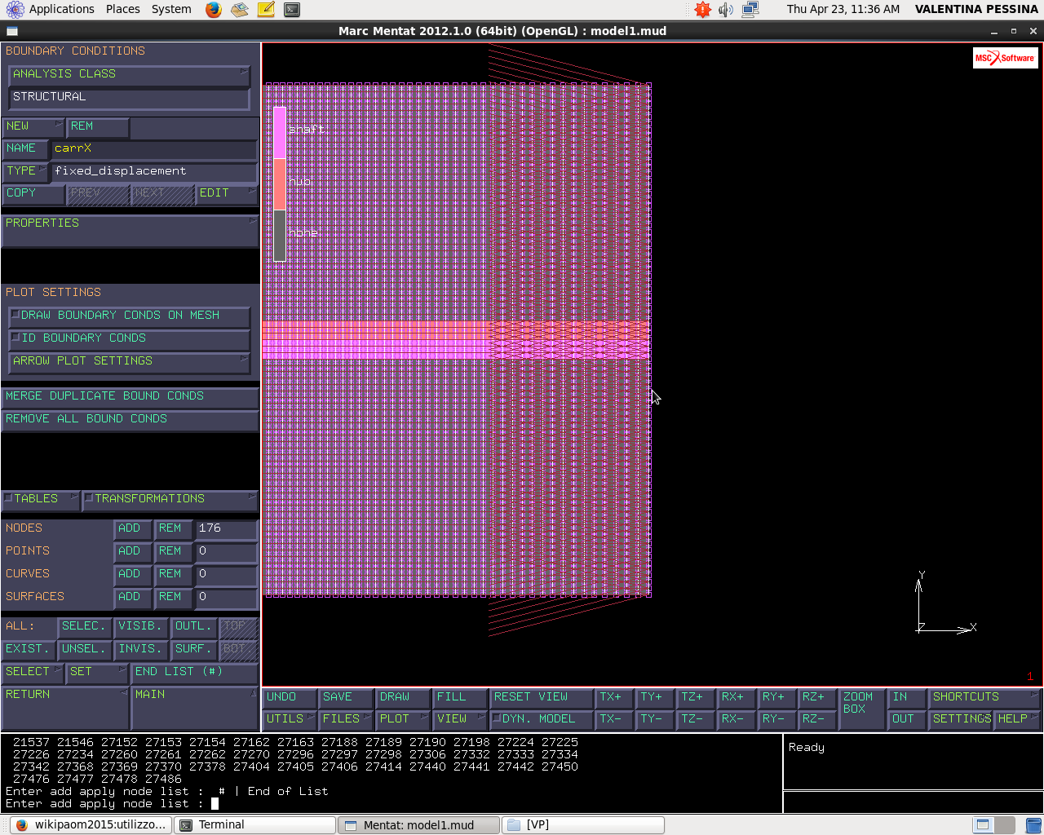
Task: Open the NEW boundary condition dropdown
Action: [x=33, y=126]
